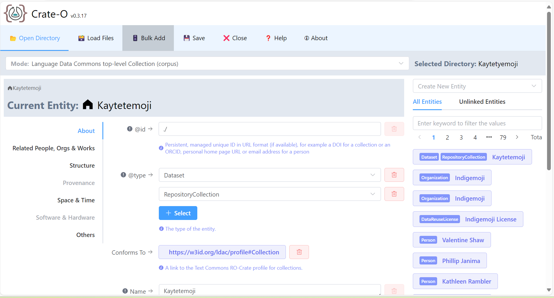Click the Crate-O logo icon
Screen dimensions: 554x298
coord(15,13)
